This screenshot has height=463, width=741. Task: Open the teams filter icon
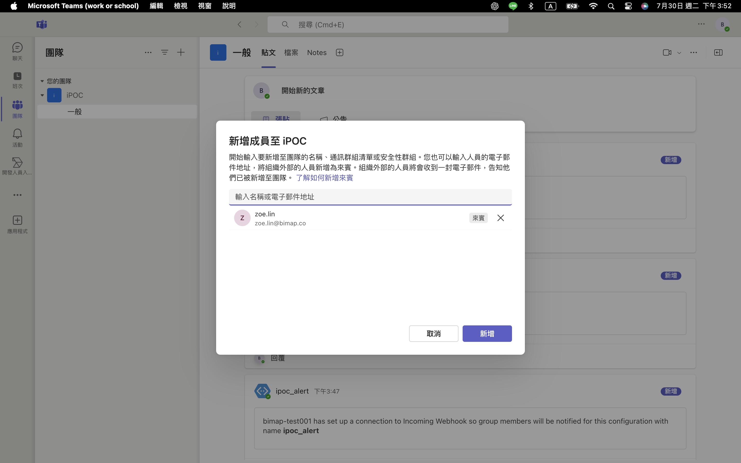click(x=165, y=52)
